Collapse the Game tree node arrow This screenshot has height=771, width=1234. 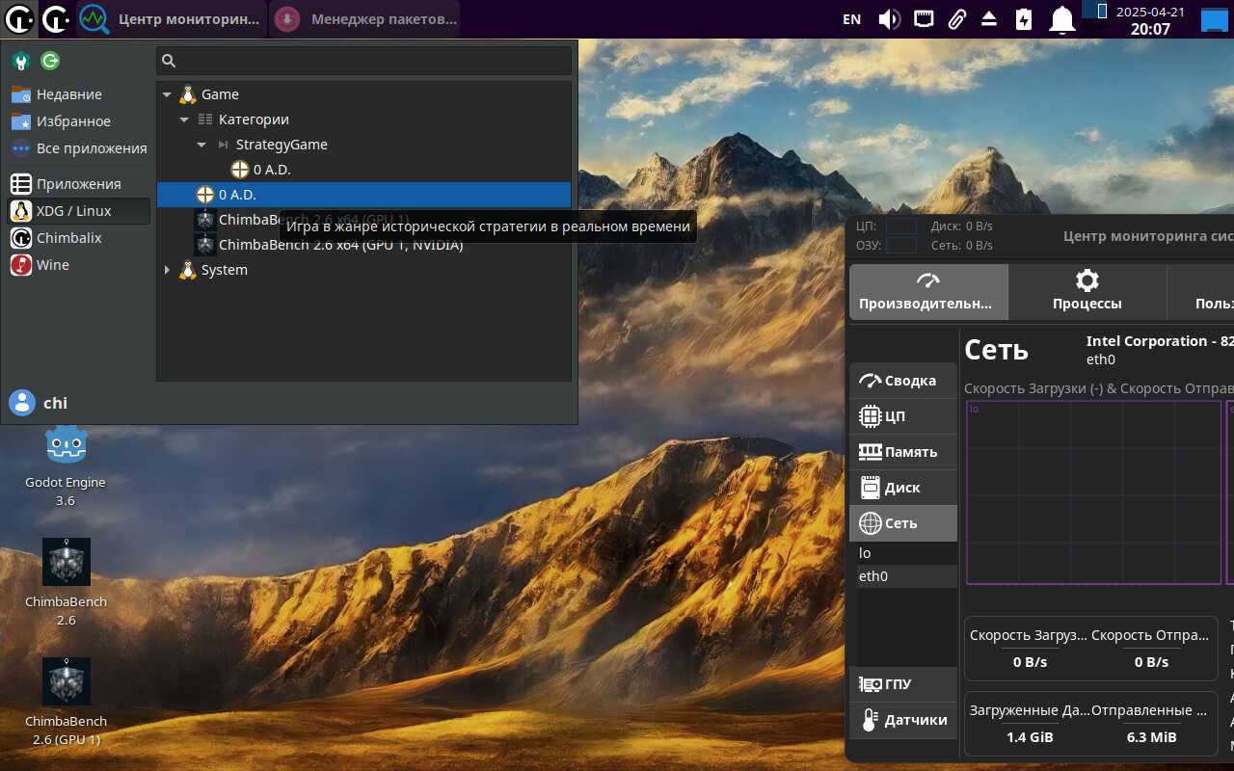pos(167,94)
